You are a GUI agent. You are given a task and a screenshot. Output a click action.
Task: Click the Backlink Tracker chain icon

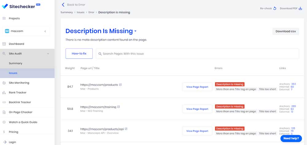click(4, 102)
